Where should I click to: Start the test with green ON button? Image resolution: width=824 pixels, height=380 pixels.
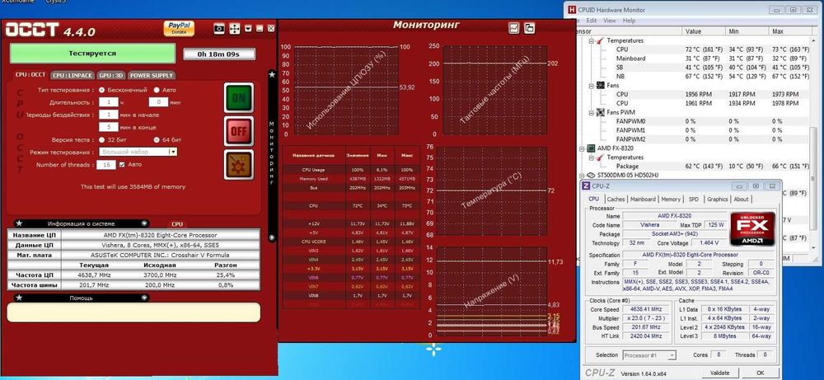(x=239, y=97)
